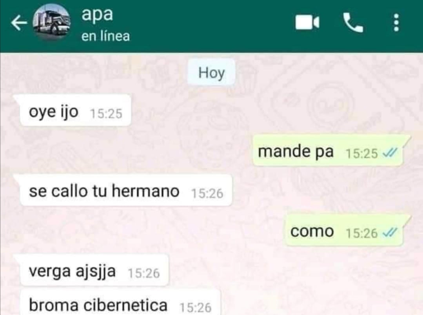Tap the 15:25 timestamp on 'oye ijo'
Viewport: 423px width, 315px height.
(x=106, y=113)
